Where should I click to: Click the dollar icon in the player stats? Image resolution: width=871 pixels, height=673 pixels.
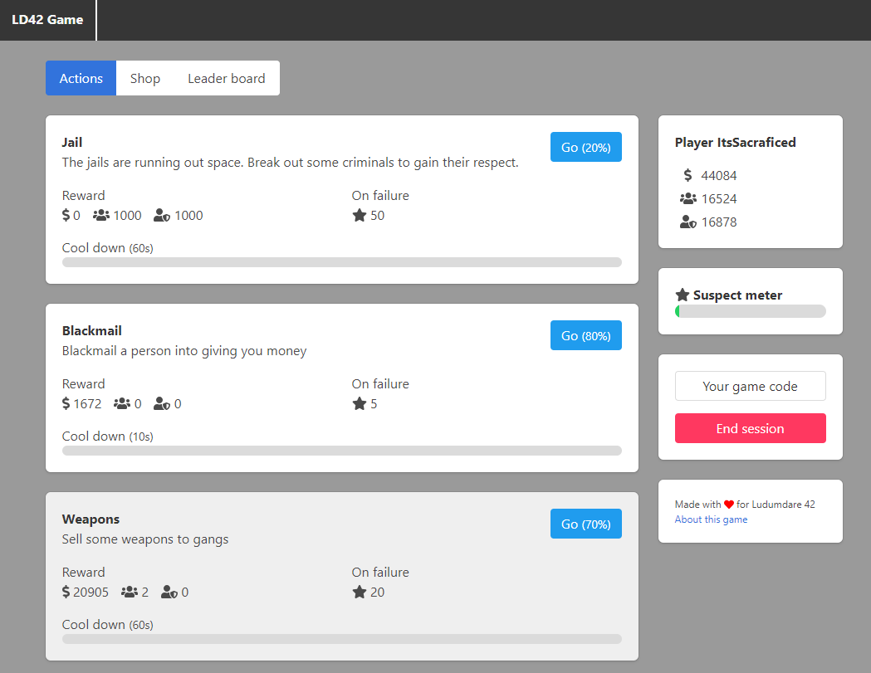(688, 175)
